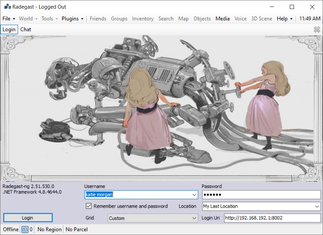Click the Media toolbar button
This screenshot has height=235, width=323.
click(222, 19)
